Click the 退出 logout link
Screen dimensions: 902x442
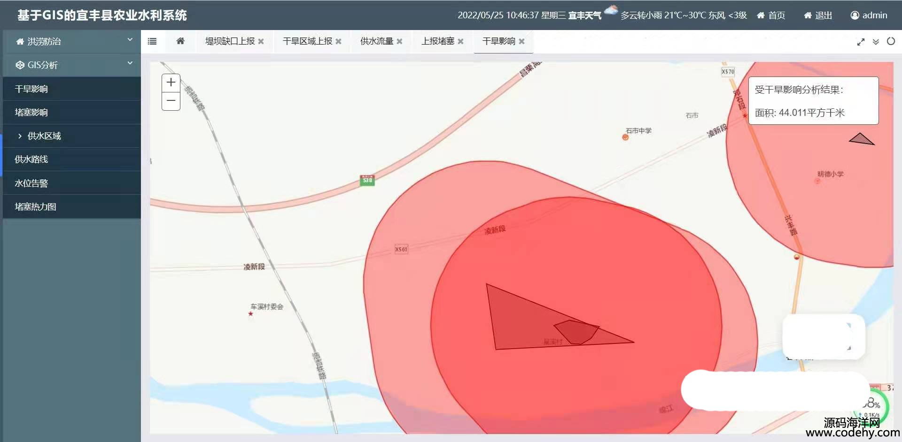pos(818,15)
